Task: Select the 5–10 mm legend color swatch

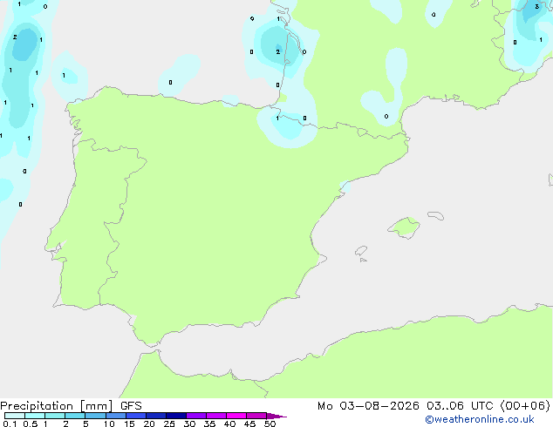Action: (x=95, y=416)
